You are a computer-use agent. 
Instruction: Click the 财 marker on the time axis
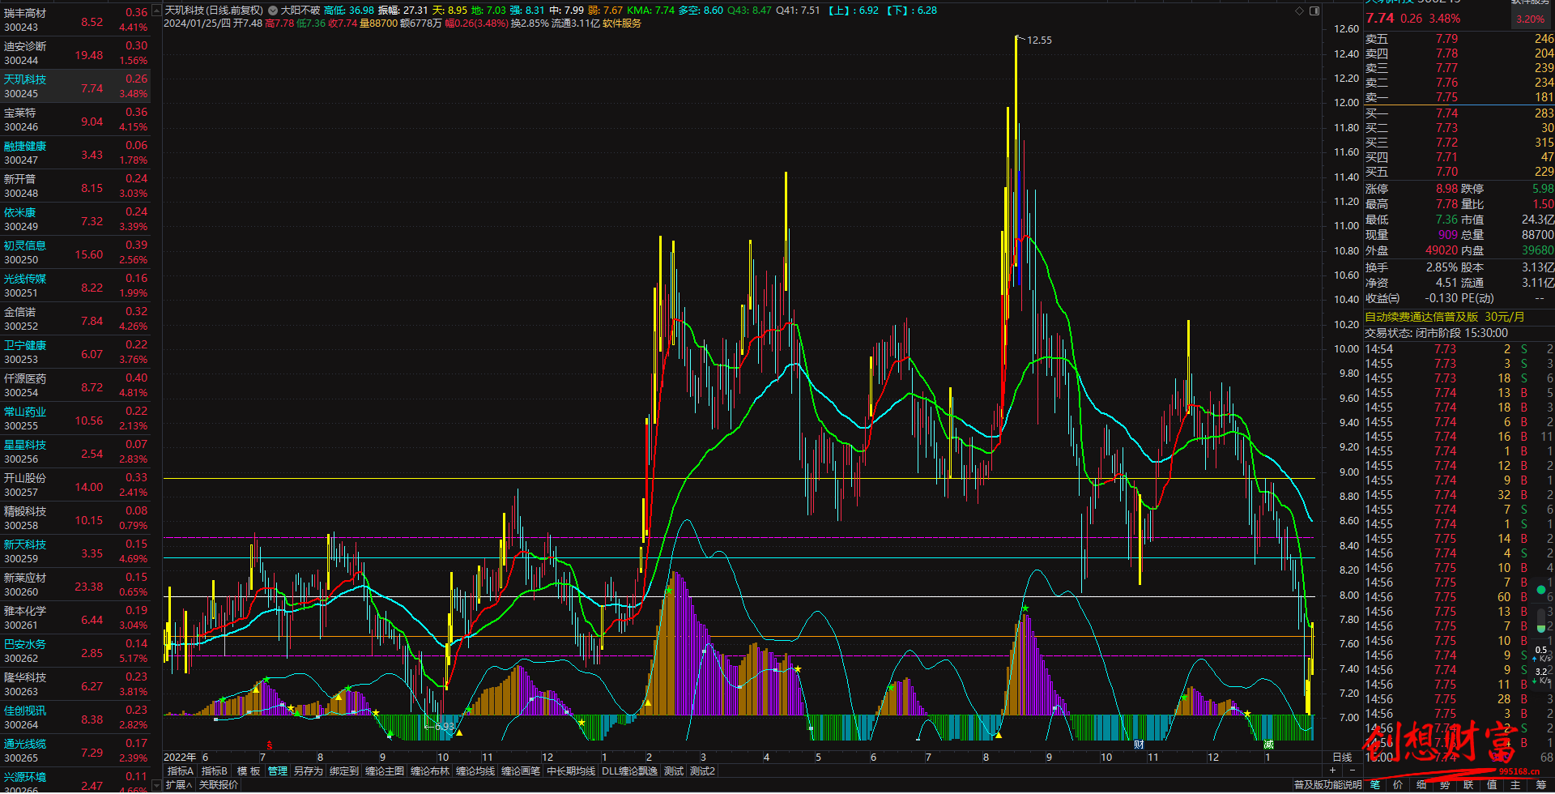tap(1139, 745)
